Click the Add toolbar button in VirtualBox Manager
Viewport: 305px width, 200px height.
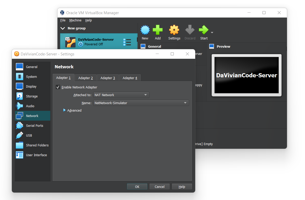(x=158, y=32)
